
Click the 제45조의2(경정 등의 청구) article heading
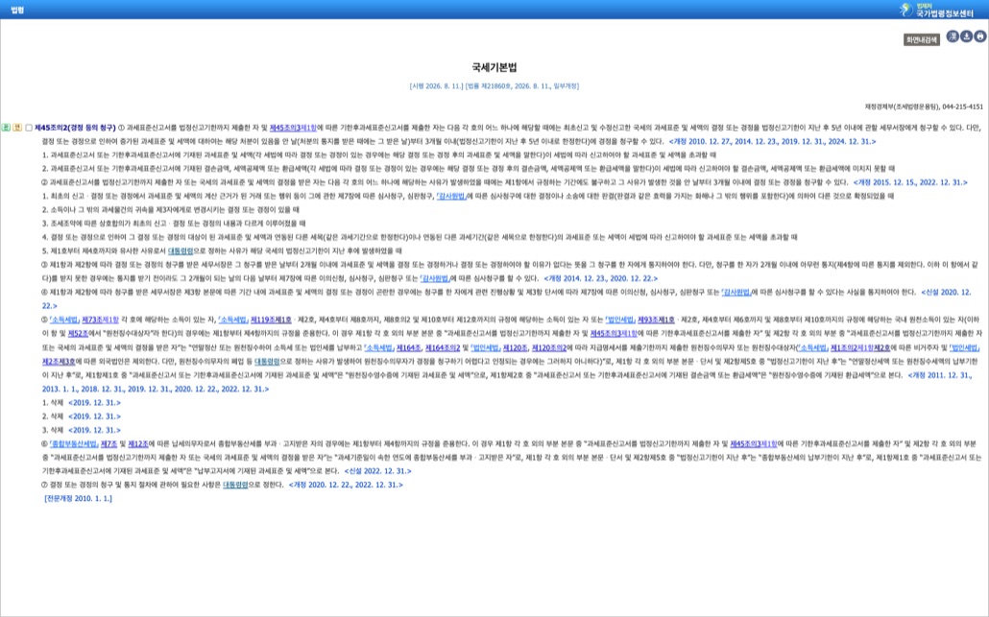click(x=75, y=128)
